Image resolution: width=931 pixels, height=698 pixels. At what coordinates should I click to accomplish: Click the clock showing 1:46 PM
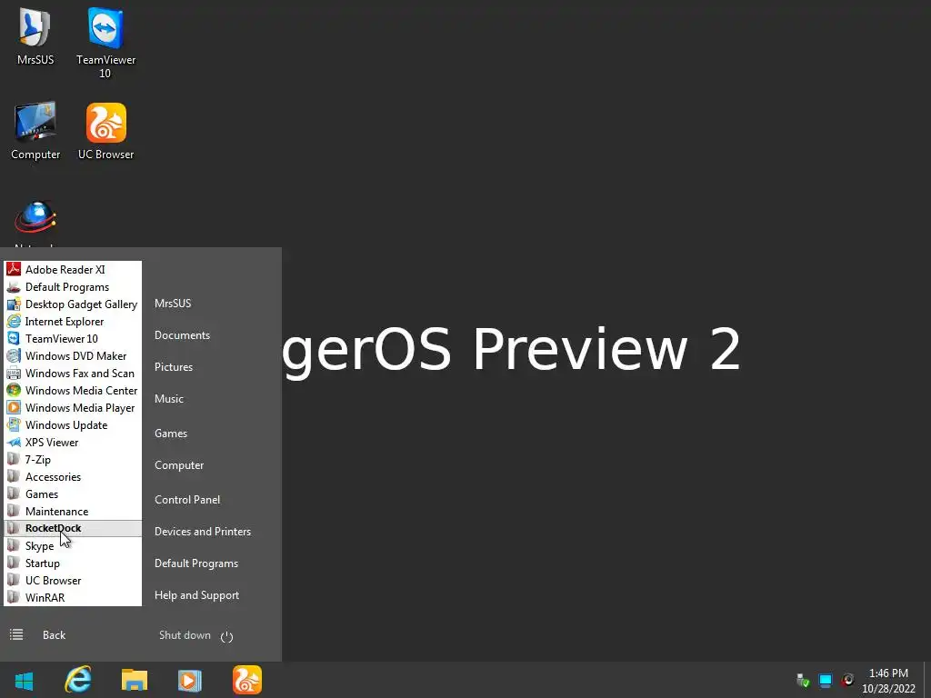(888, 681)
